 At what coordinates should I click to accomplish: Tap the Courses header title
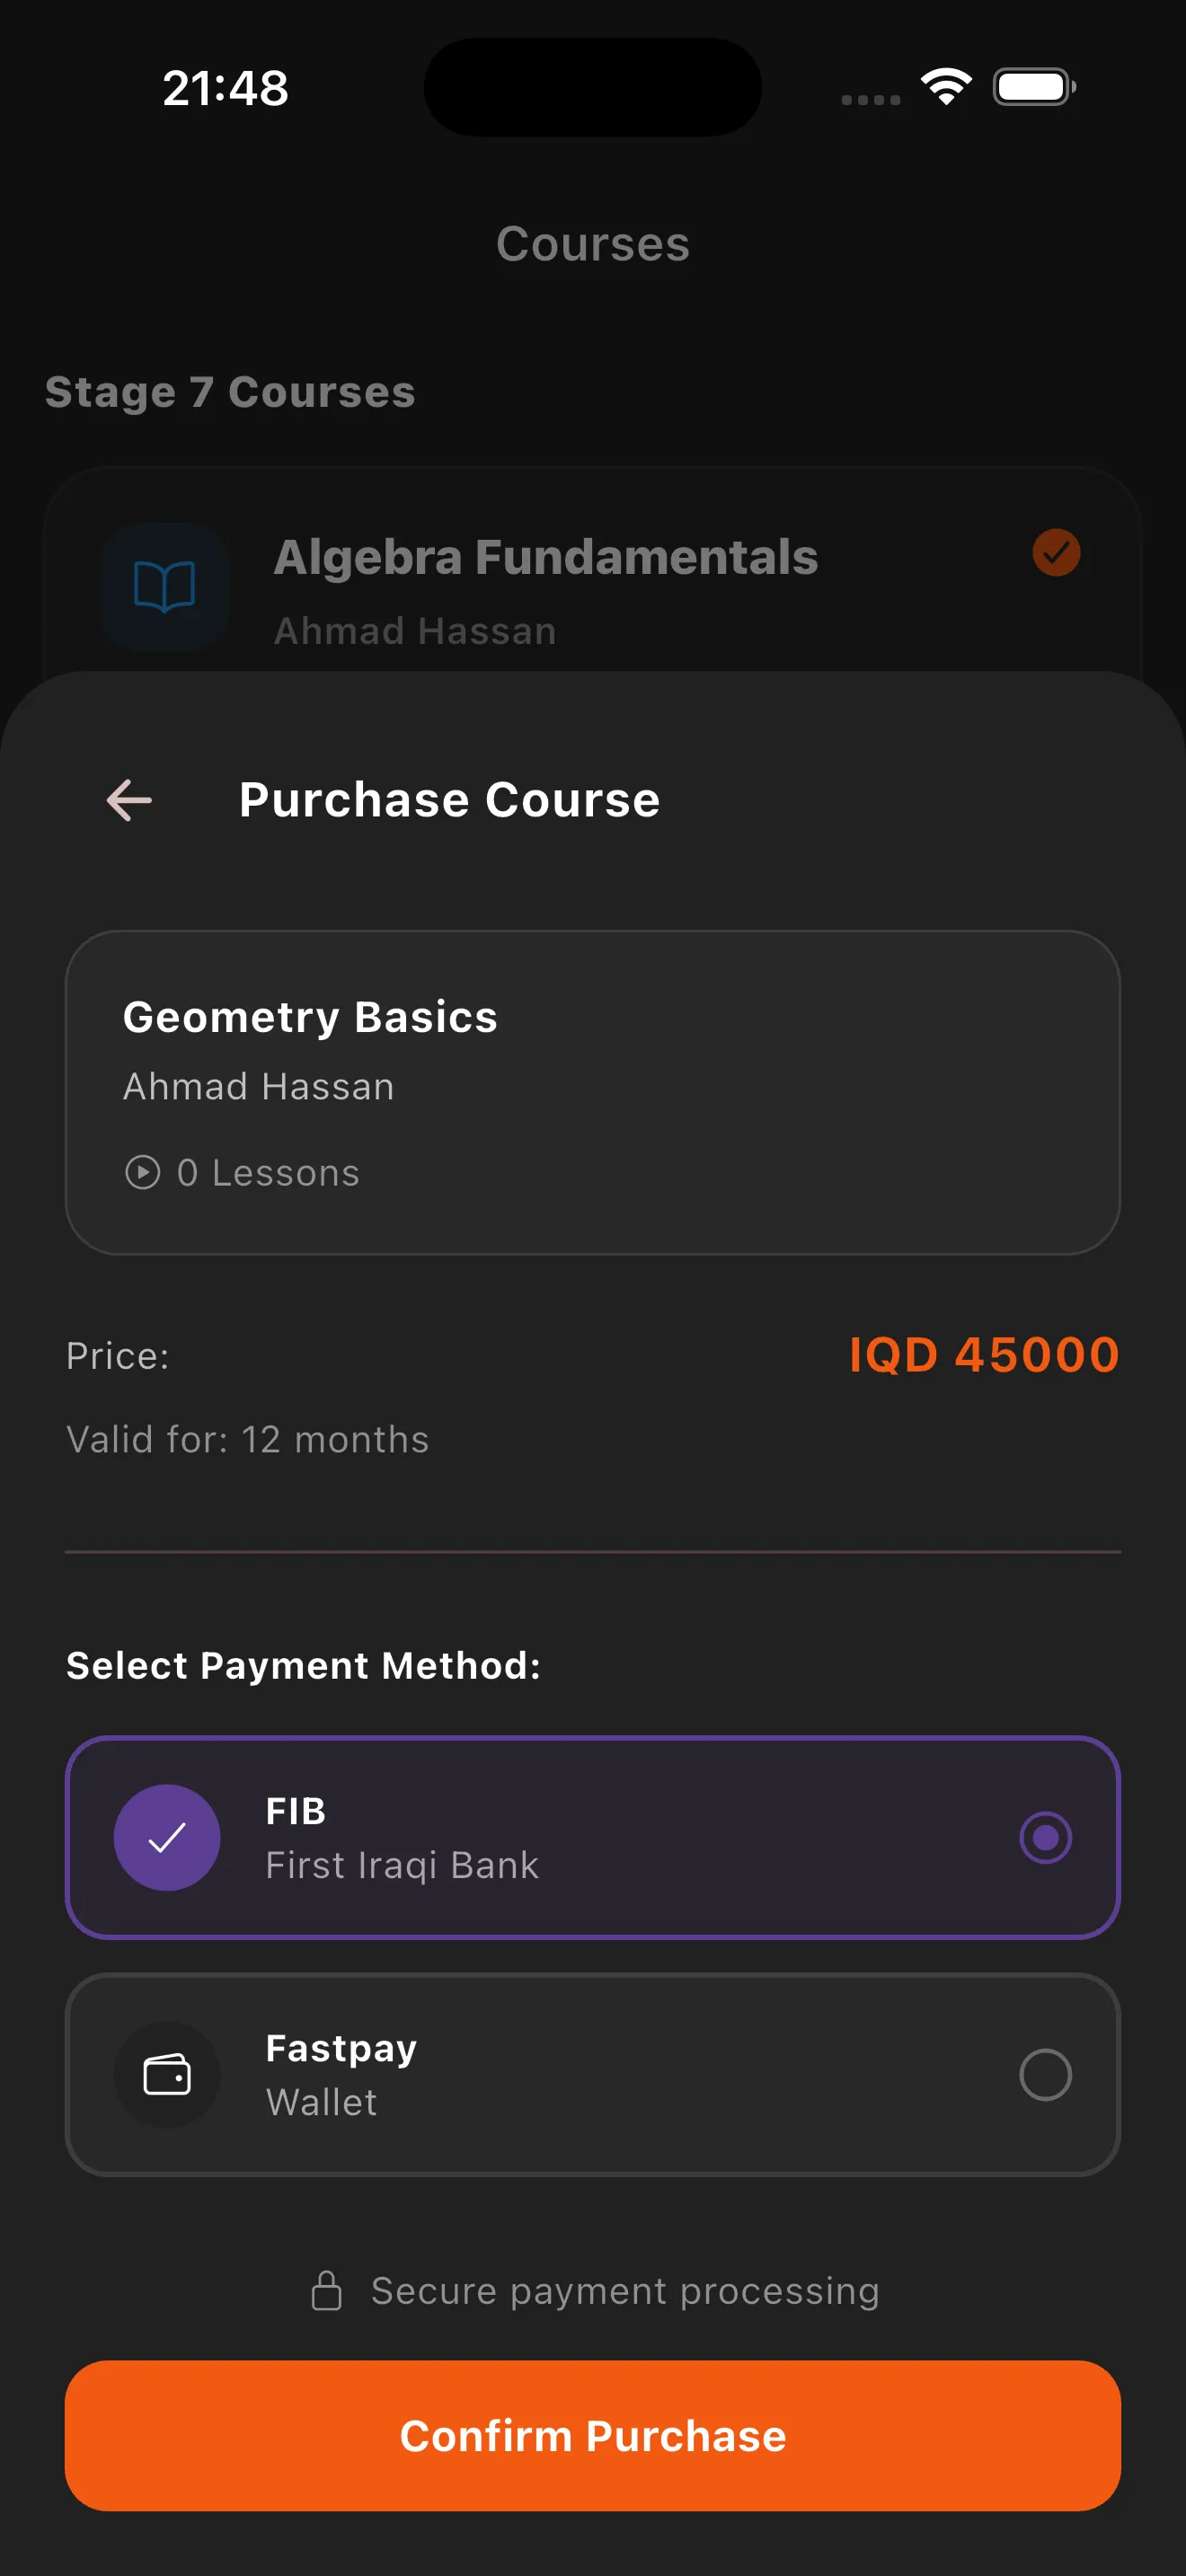click(593, 244)
